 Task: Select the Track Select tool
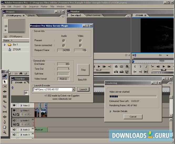click(4, 86)
